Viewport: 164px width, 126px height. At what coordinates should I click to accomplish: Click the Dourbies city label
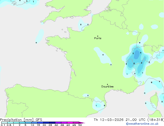(x=107, y=86)
